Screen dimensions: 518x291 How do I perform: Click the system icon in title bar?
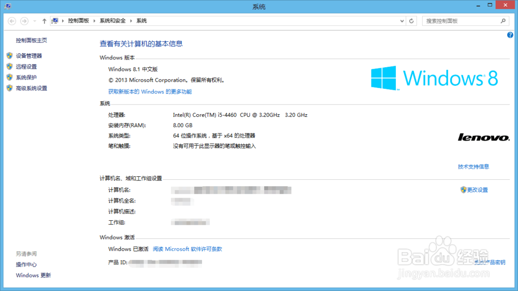click(x=8, y=6)
